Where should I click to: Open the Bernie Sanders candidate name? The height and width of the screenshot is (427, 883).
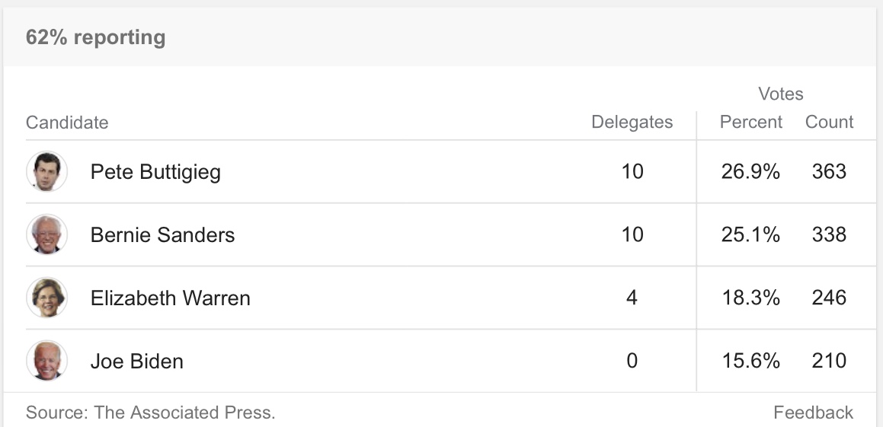click(162, 234)
